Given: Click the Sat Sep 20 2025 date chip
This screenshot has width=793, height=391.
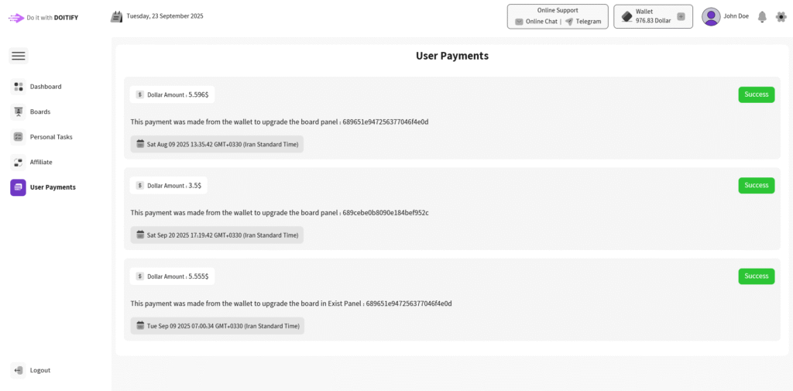Looking at the screenshot, I should coord(217,235).
